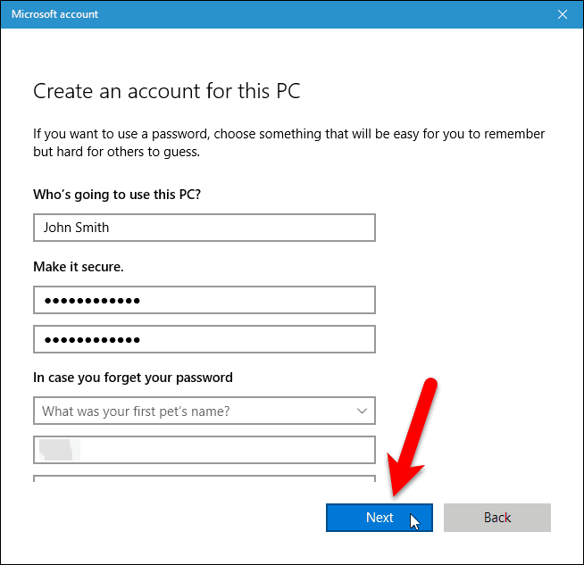584x565 pixels.
Task: Select the partially visible field at form bottom
Action: 204,478
